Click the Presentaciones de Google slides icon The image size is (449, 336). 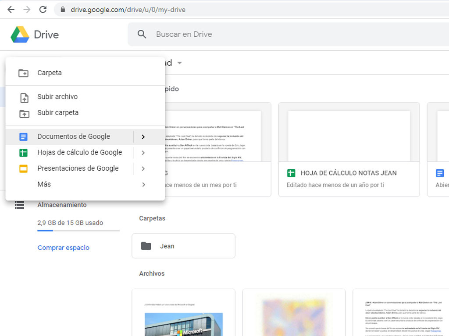pyautogui.click(x=23, y=168)
